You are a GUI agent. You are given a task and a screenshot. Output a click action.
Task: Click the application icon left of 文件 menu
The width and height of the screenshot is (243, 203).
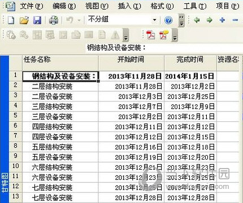pyautogui.click(x=10, y=6)
